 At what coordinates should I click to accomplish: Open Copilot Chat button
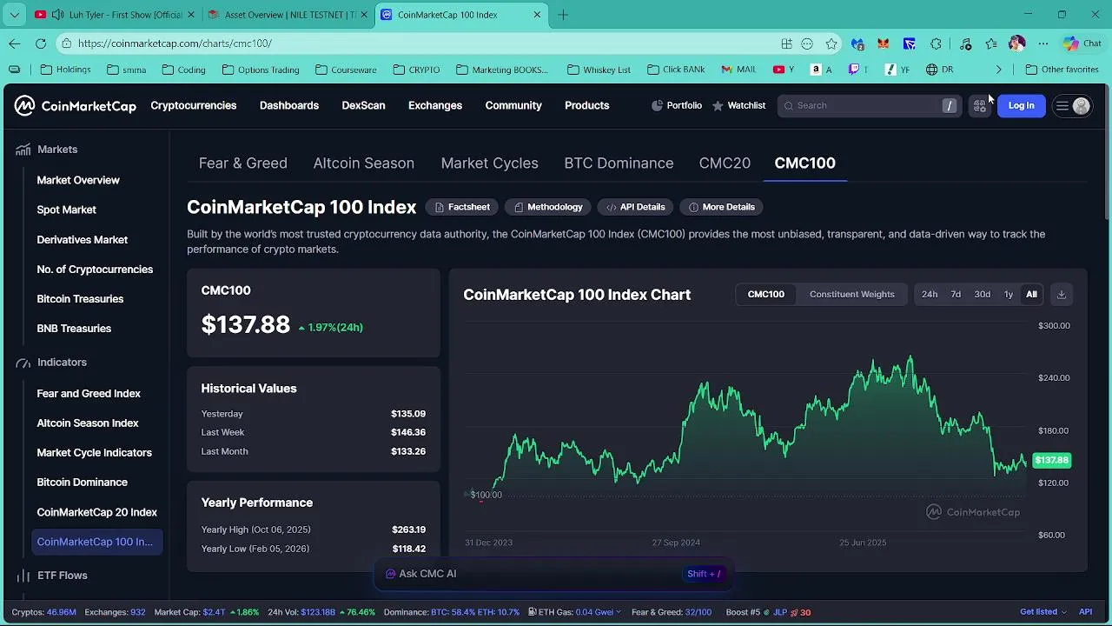click(x=1082, y=43)
